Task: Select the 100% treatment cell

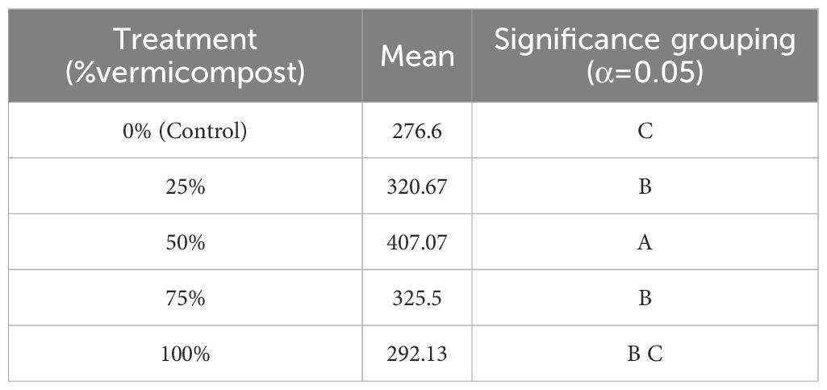Action: 185,354
